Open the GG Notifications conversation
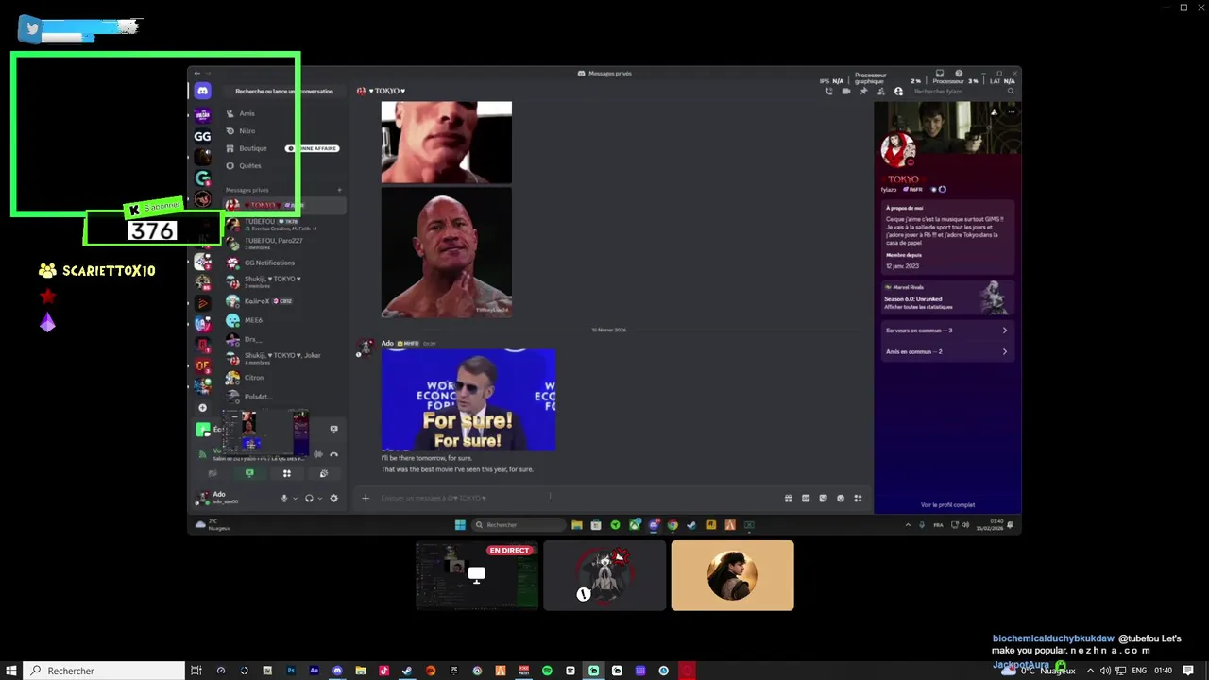1209x680 pixels. pyautogui.click(x=283, y=263)
